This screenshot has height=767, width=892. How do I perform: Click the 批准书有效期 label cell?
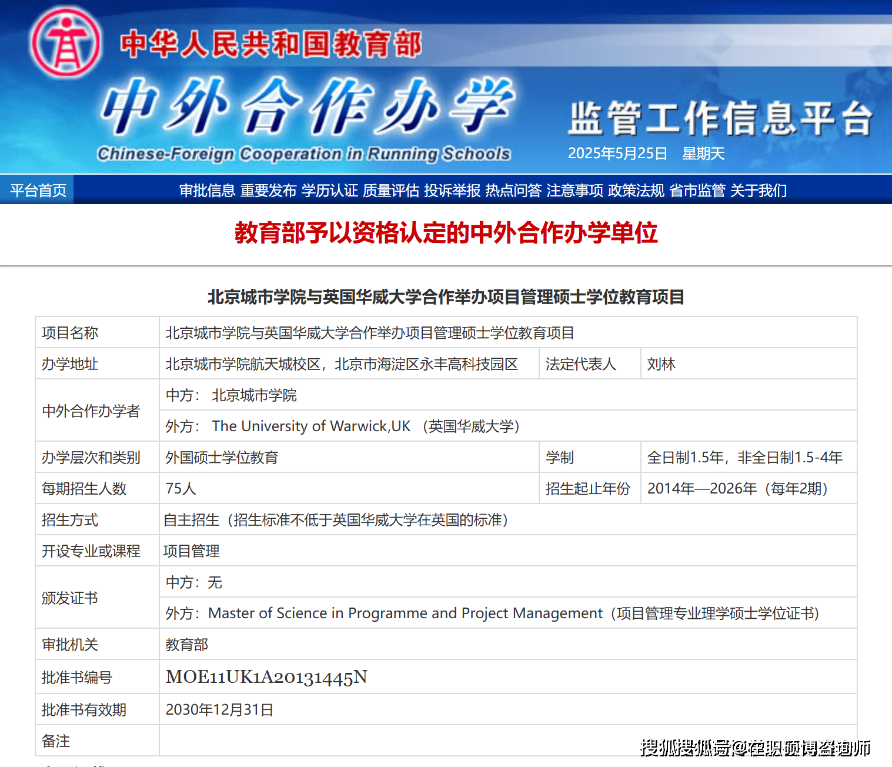[97, 710]
